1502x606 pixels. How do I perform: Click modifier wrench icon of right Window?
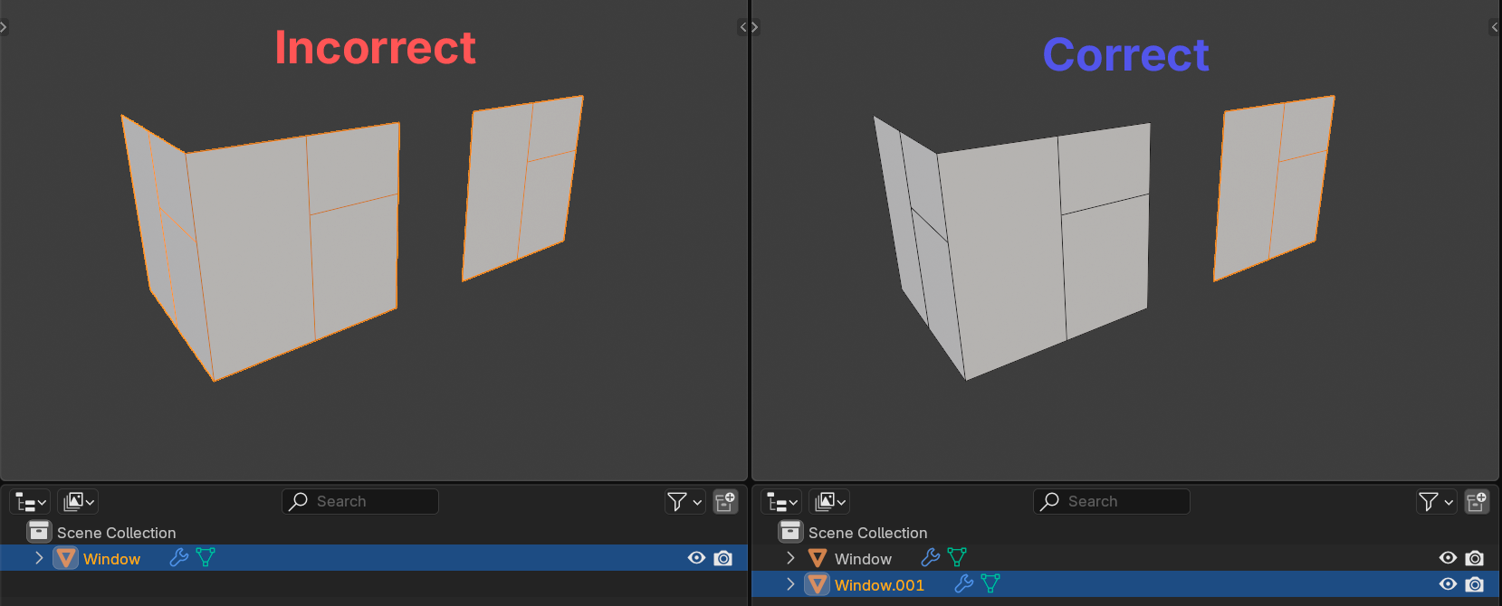point(931,557)
